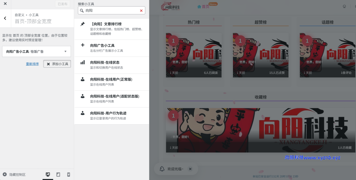Click the 1条评论 count text
The image size is (356, 180).
pos(346,73)
